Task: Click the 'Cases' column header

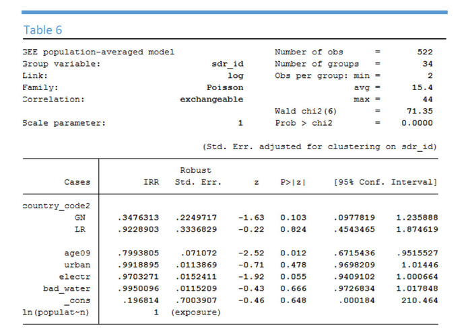Action: click(x=77, y=182)
